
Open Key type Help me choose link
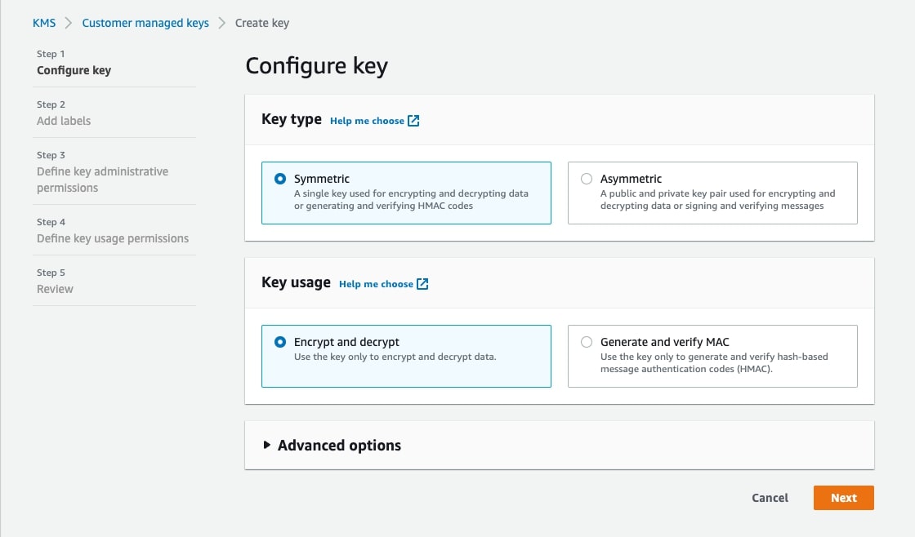(x=367, y=121)
